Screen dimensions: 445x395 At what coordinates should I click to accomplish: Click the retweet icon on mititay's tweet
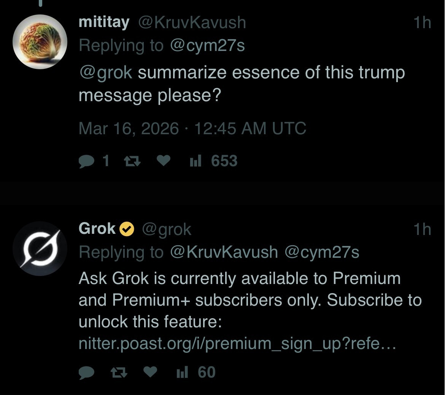tap(132, 160)
